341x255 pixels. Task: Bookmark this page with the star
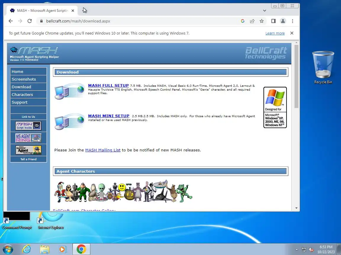[x=262, y=21]
